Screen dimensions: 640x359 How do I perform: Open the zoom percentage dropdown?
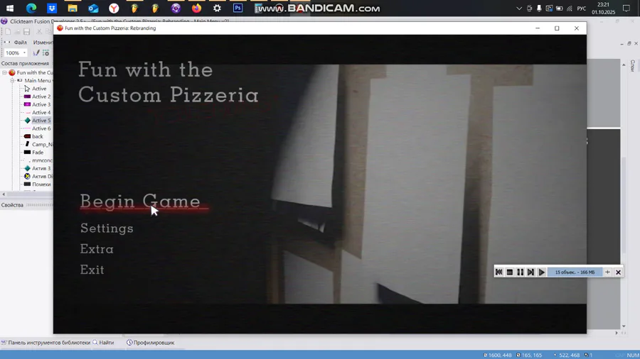[x=24, y=53]
